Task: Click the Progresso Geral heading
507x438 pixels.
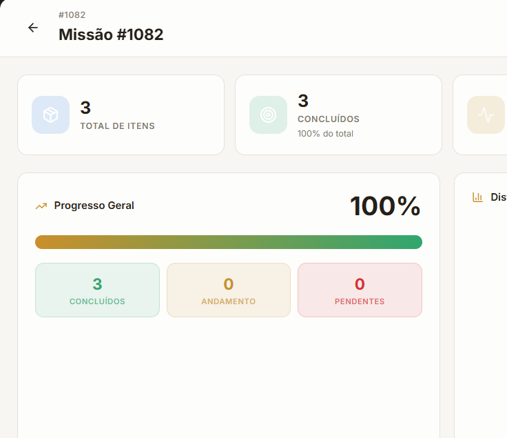Action: 94,206
